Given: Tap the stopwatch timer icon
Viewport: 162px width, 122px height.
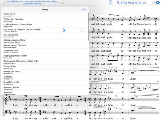Looking at the screenshot, I should [x=133, y=3].
